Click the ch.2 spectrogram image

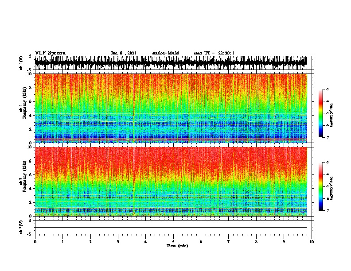point(171,182)
